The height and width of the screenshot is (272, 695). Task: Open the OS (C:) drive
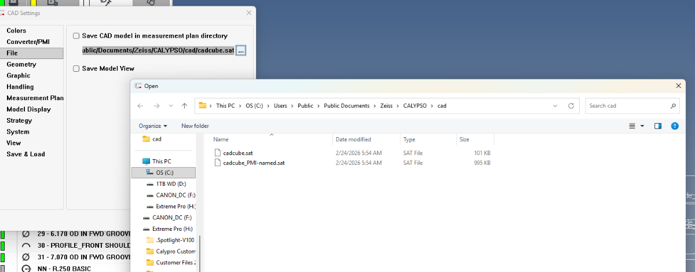point(164,172)
